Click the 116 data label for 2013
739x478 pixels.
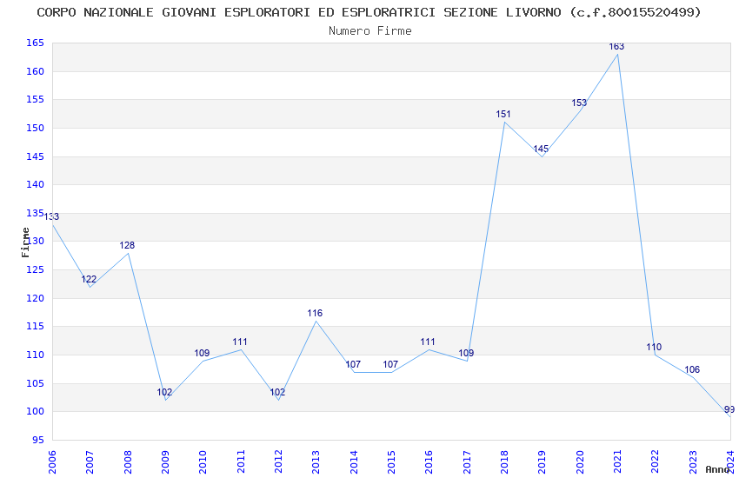click(x=315, y=313)
